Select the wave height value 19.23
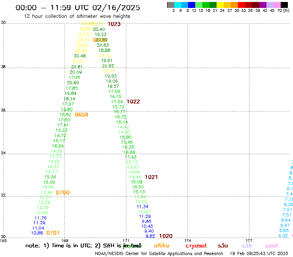 [101, 34]
